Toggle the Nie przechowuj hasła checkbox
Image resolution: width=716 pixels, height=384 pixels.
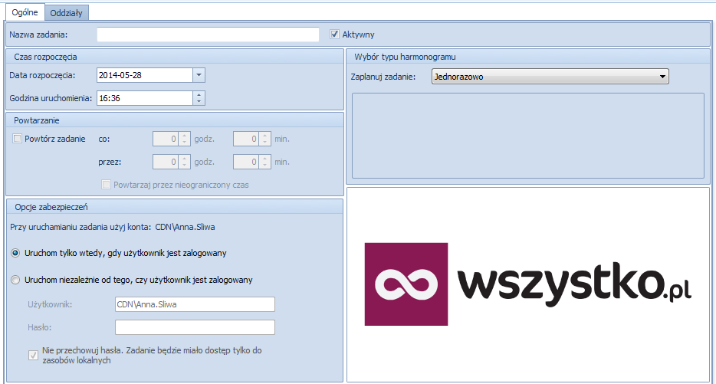click(33, 355)
